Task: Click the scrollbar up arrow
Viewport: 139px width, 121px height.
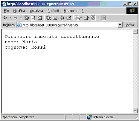Action: click(135, 32)
